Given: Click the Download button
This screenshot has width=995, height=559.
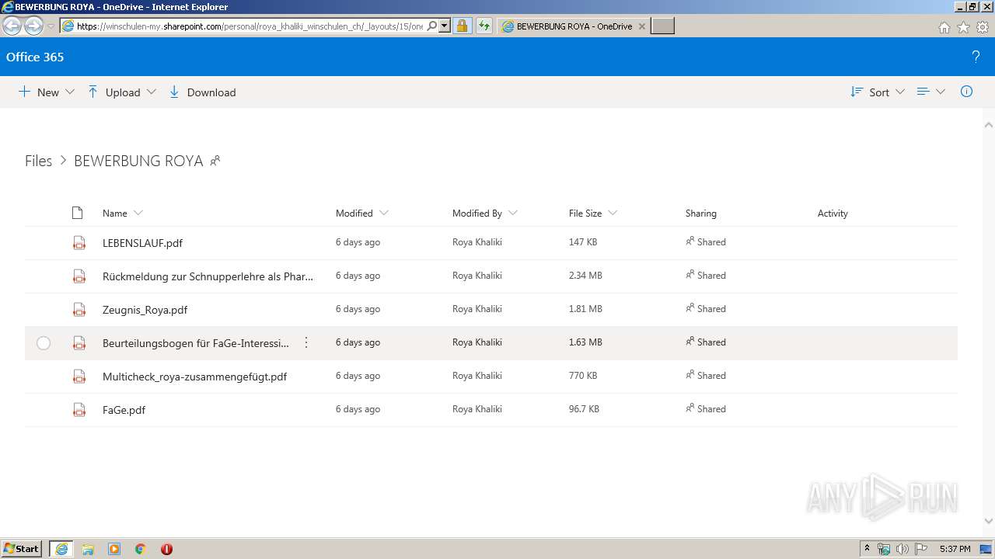Looking at the screenshot, I should (x=202, y=92).
